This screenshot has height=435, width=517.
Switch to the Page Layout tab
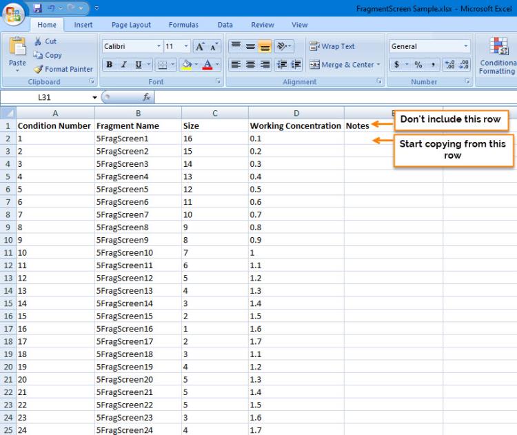point(131,25)
